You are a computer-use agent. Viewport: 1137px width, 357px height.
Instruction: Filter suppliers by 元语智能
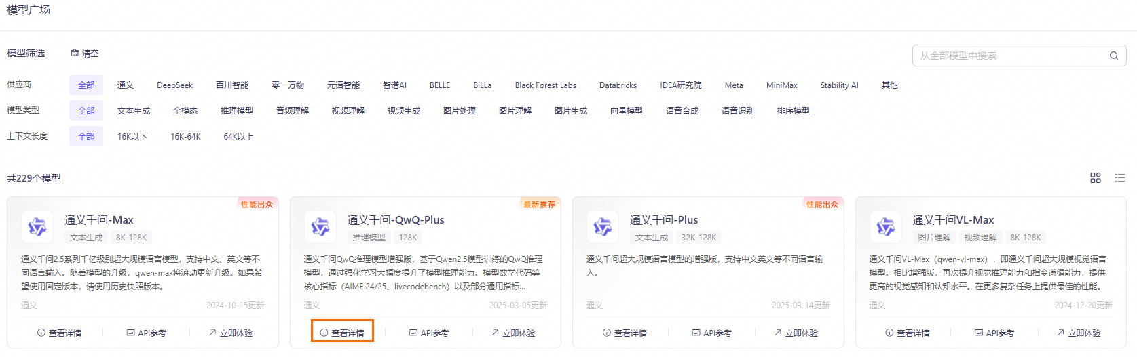pyautogui.click(x=343, y=85)
